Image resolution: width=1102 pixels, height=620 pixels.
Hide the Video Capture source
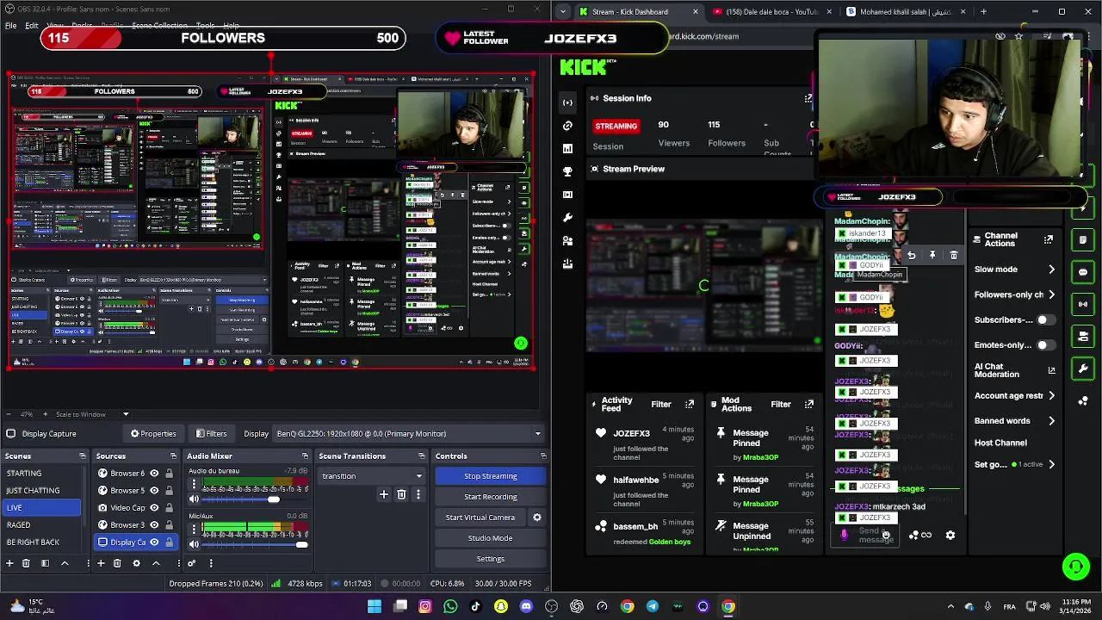coord(155,507)
